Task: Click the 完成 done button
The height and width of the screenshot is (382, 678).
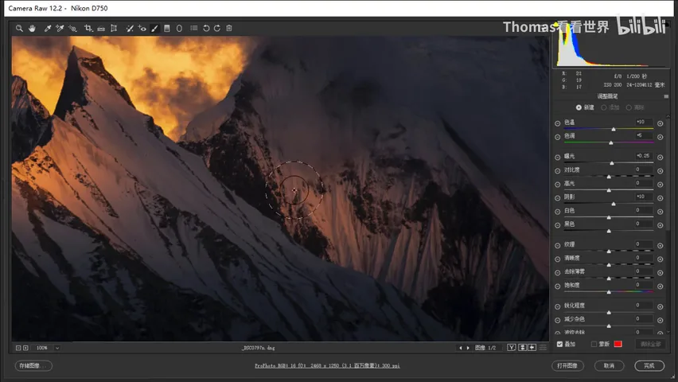Action: [649, 366]
